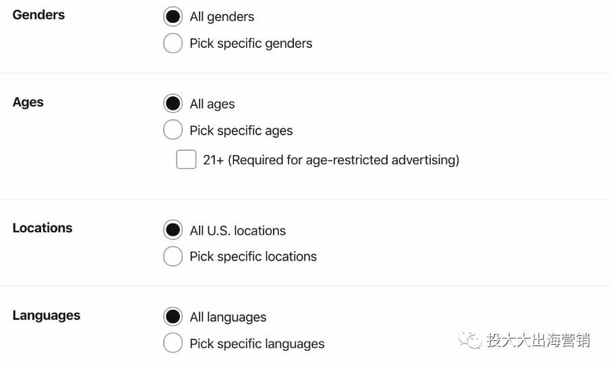The height and width of the screenshot is (367, 610).
Task: Click the Ages section heading
Action: tap(28, 102)
